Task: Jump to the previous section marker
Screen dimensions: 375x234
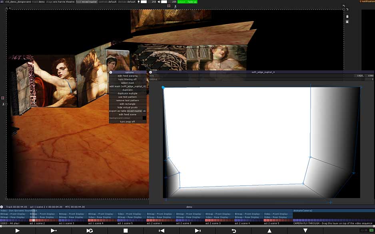Action: click(162, 231)
